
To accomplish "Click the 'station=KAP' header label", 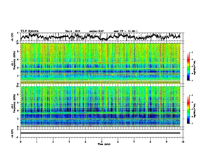I will coord(96,31).
